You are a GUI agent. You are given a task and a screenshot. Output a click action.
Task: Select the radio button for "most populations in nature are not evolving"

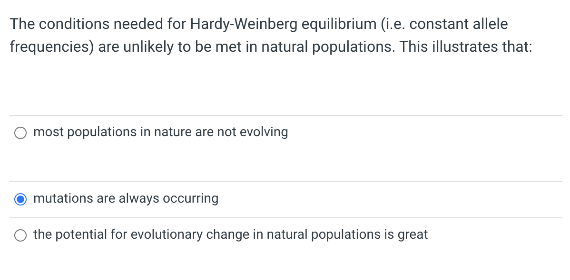point(20,133)
